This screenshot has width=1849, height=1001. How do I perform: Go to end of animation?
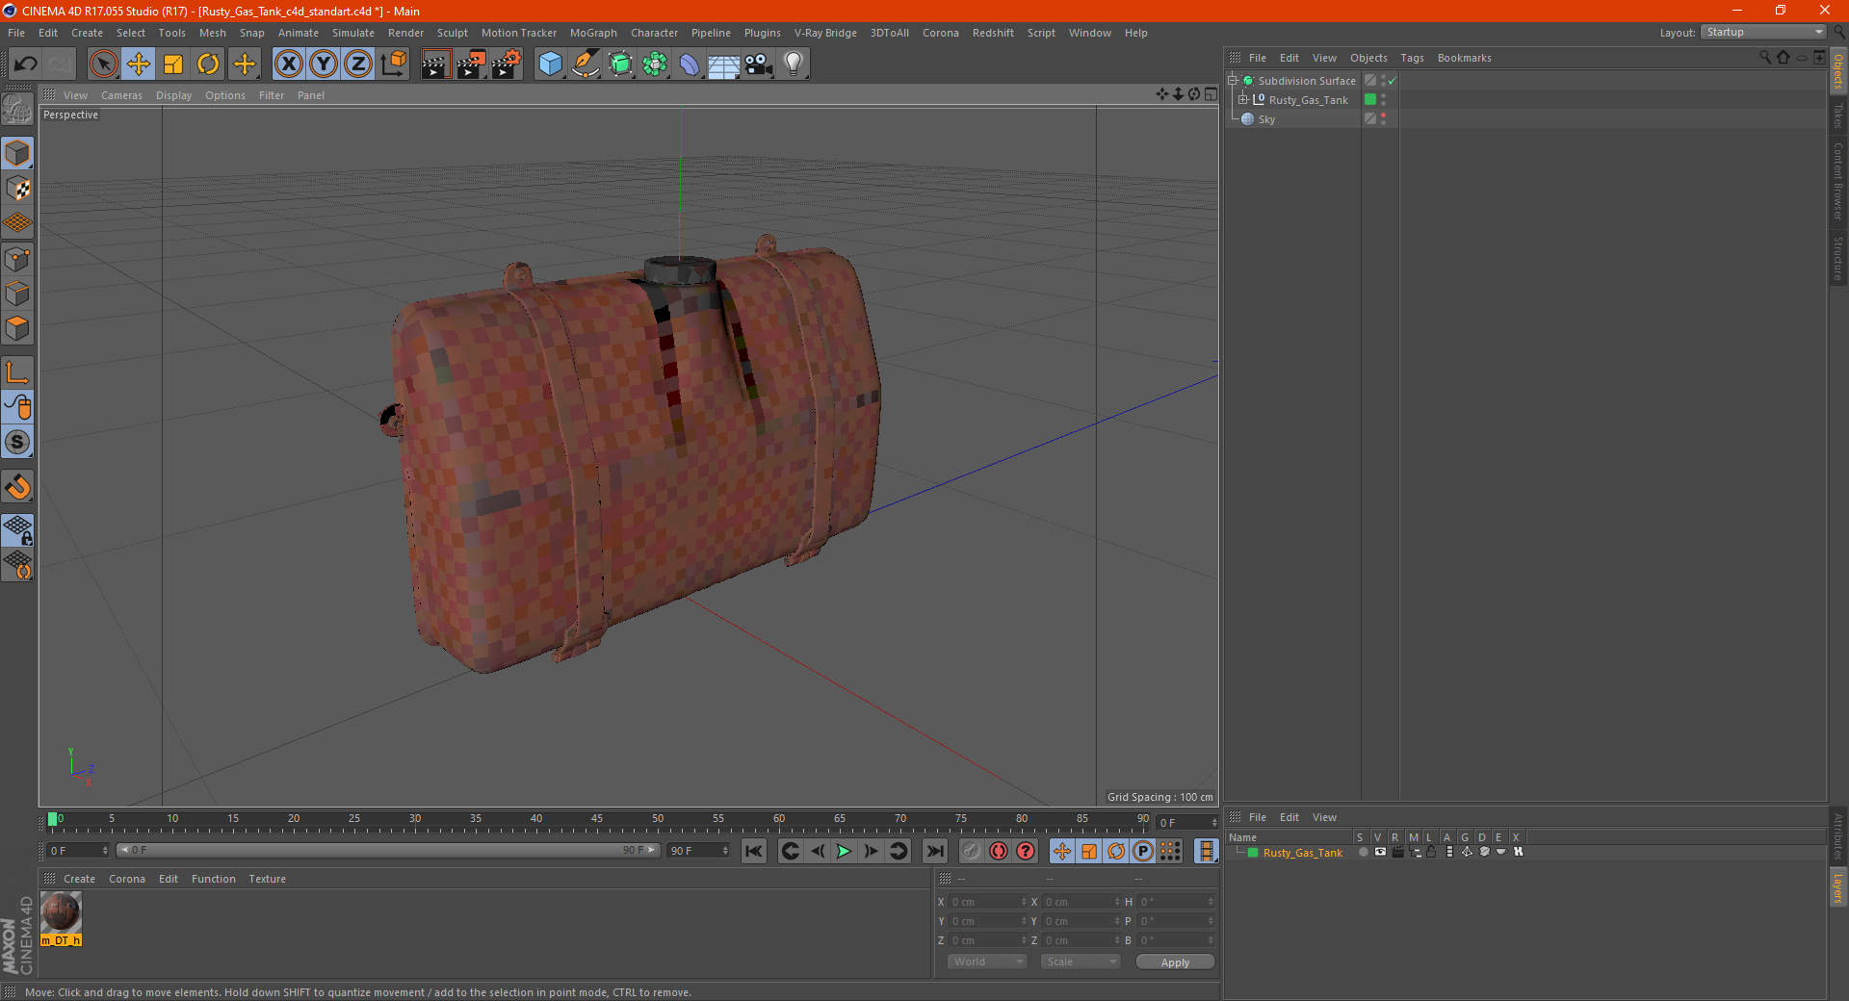click(x=934, y=851)
